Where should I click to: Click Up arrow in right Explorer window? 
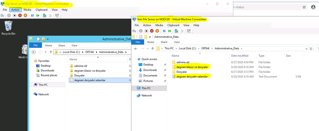pyautogui.click(x=153, y=49)
